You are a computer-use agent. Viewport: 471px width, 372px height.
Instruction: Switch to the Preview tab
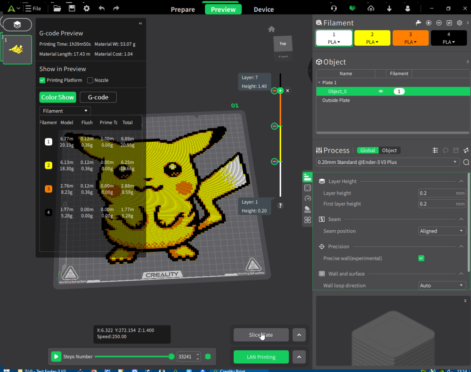223,9
